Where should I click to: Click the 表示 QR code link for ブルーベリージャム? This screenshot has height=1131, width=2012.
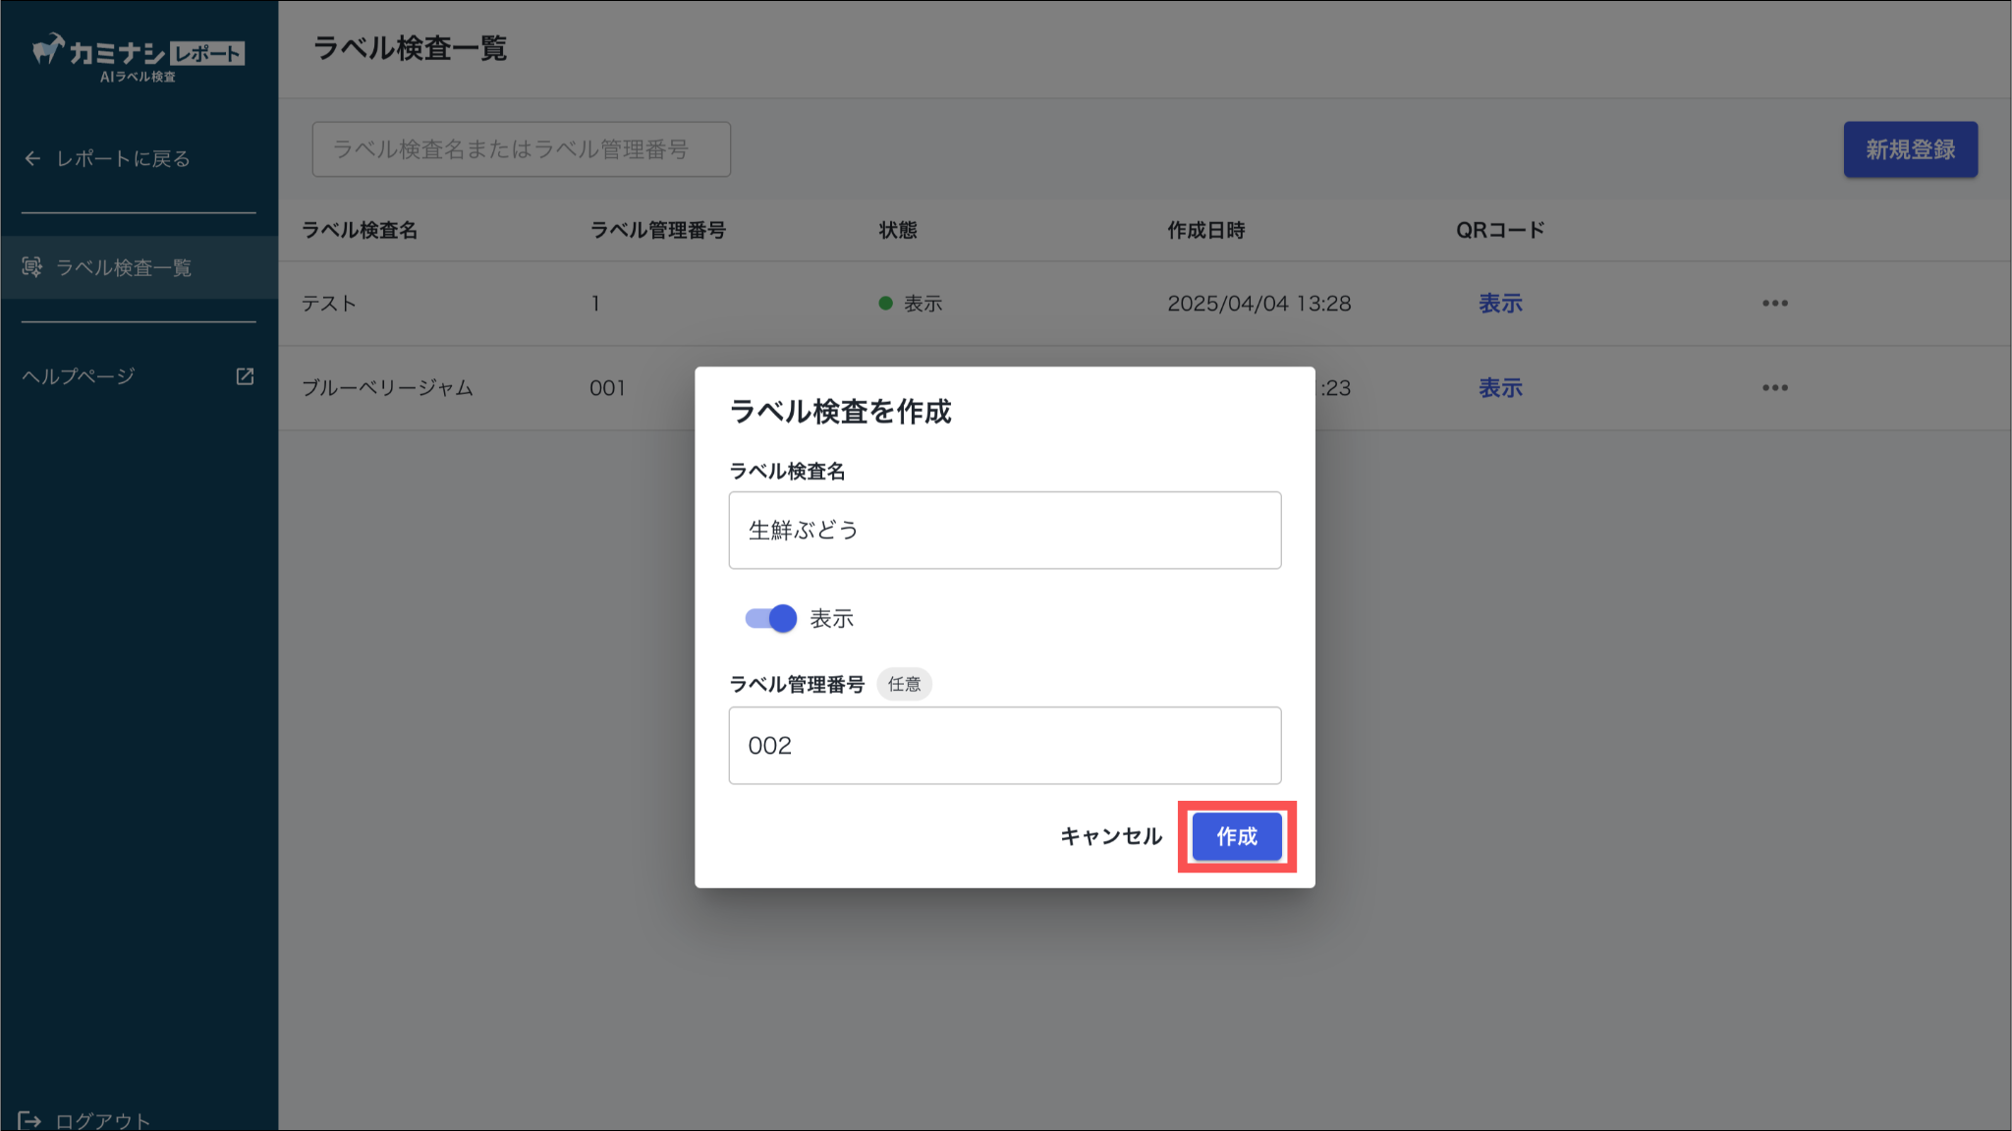click(1500, 388)
